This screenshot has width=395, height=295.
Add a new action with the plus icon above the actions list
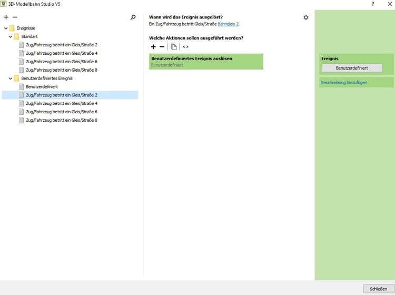(x=153, y=47)
